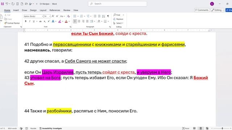The width and height of the screenshot is (232, 130).
Task: Open the font size dropdown
Action: click(x=50, y=16)
